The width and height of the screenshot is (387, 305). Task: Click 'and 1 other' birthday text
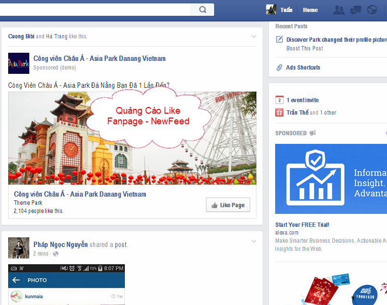[x=323, y=113]
